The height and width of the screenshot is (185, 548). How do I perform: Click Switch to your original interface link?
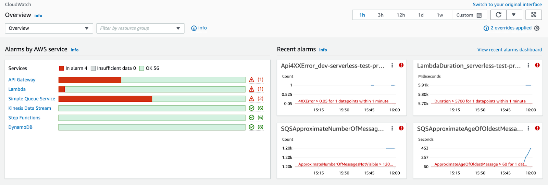[507, 4]
